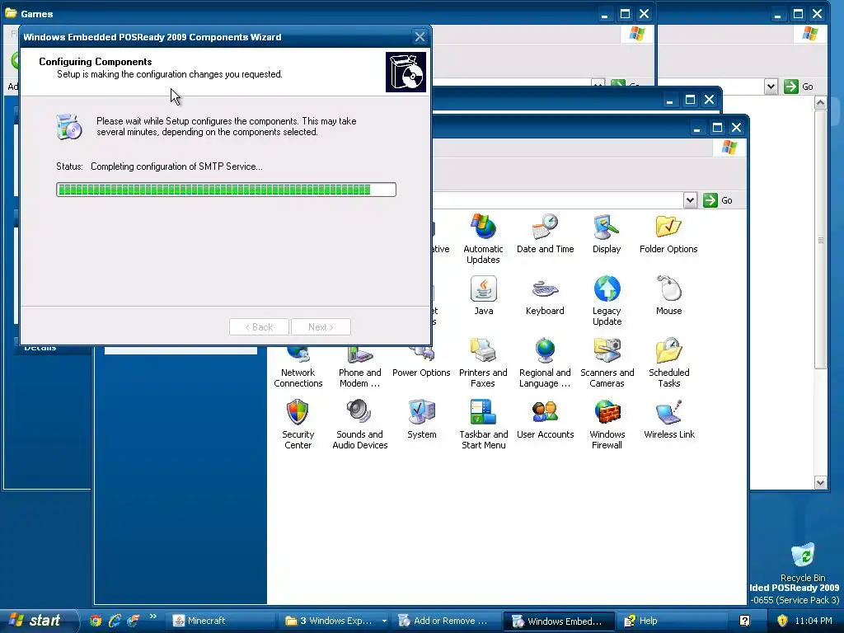The width and height of the screenshot is (844, 633).
Task: Open Regional and Language options
Action: point(545,363)
